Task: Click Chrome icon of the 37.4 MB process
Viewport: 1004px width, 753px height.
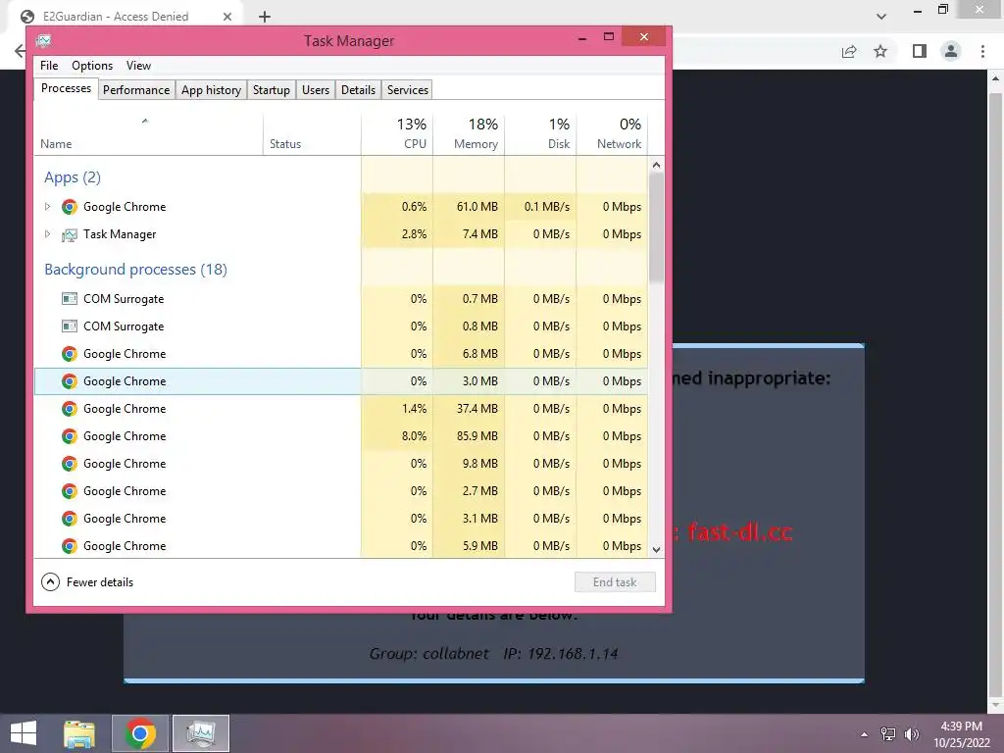Action: pos(70,409)
